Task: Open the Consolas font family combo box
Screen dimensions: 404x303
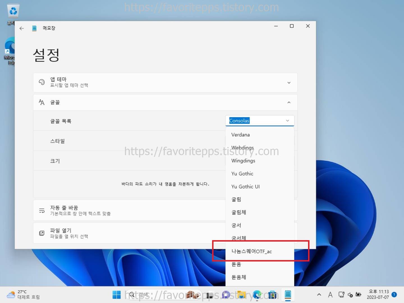Action: pyautogui.click(x=260, y=121)
